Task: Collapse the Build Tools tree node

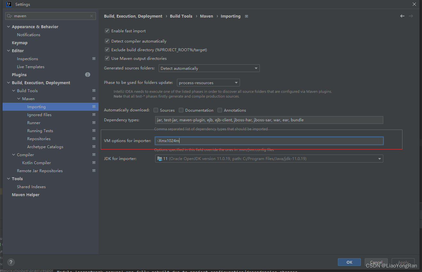Action: (x=14, y=91)
